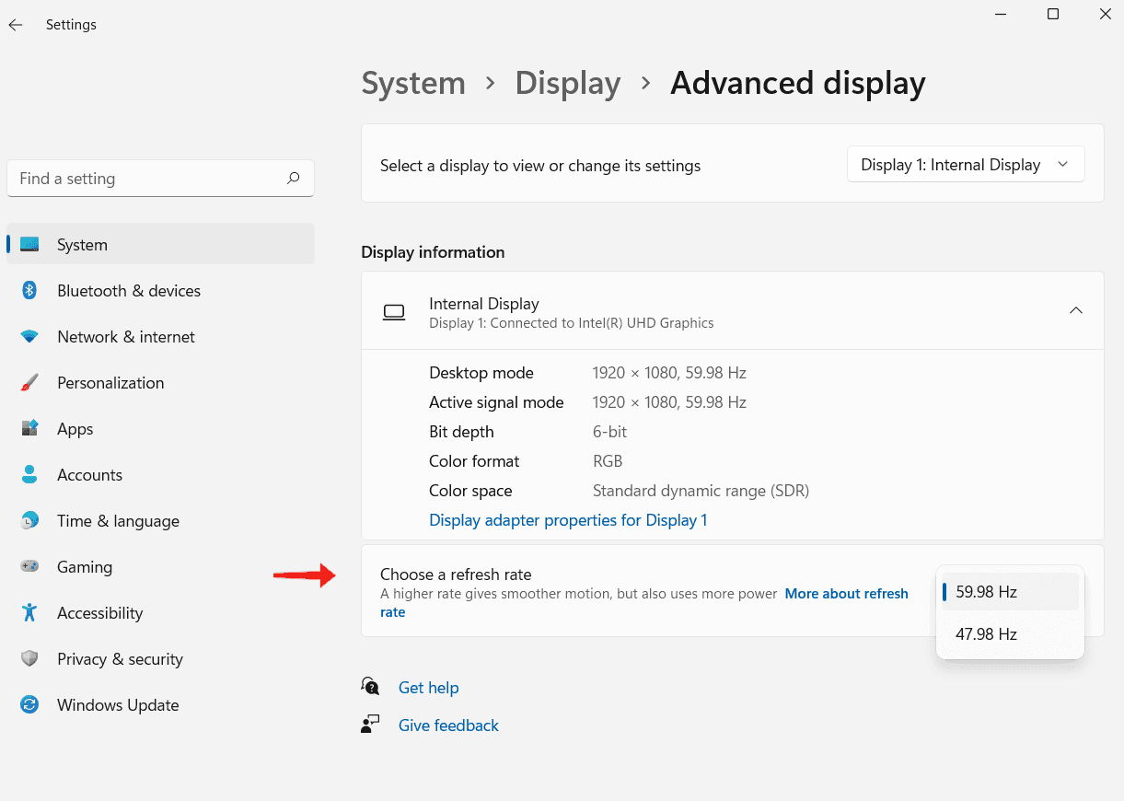Click the back arrow in Settings header
Image resolution: width=1124 pixels, height=801 pixels.
[16, 25]
